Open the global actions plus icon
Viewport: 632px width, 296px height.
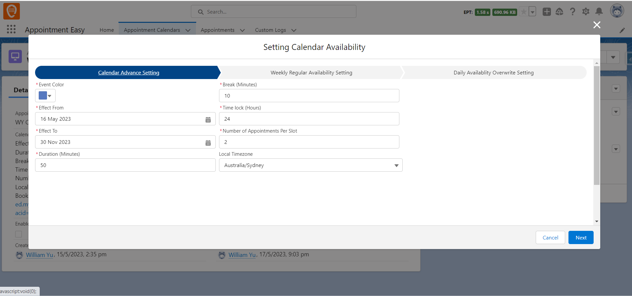547,12
